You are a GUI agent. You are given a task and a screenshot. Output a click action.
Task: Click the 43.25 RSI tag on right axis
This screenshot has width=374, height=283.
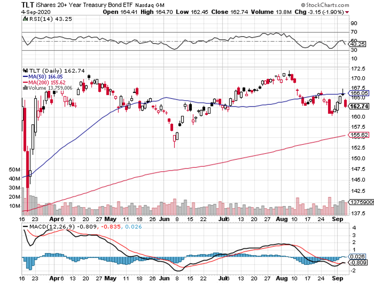(357, 44)
